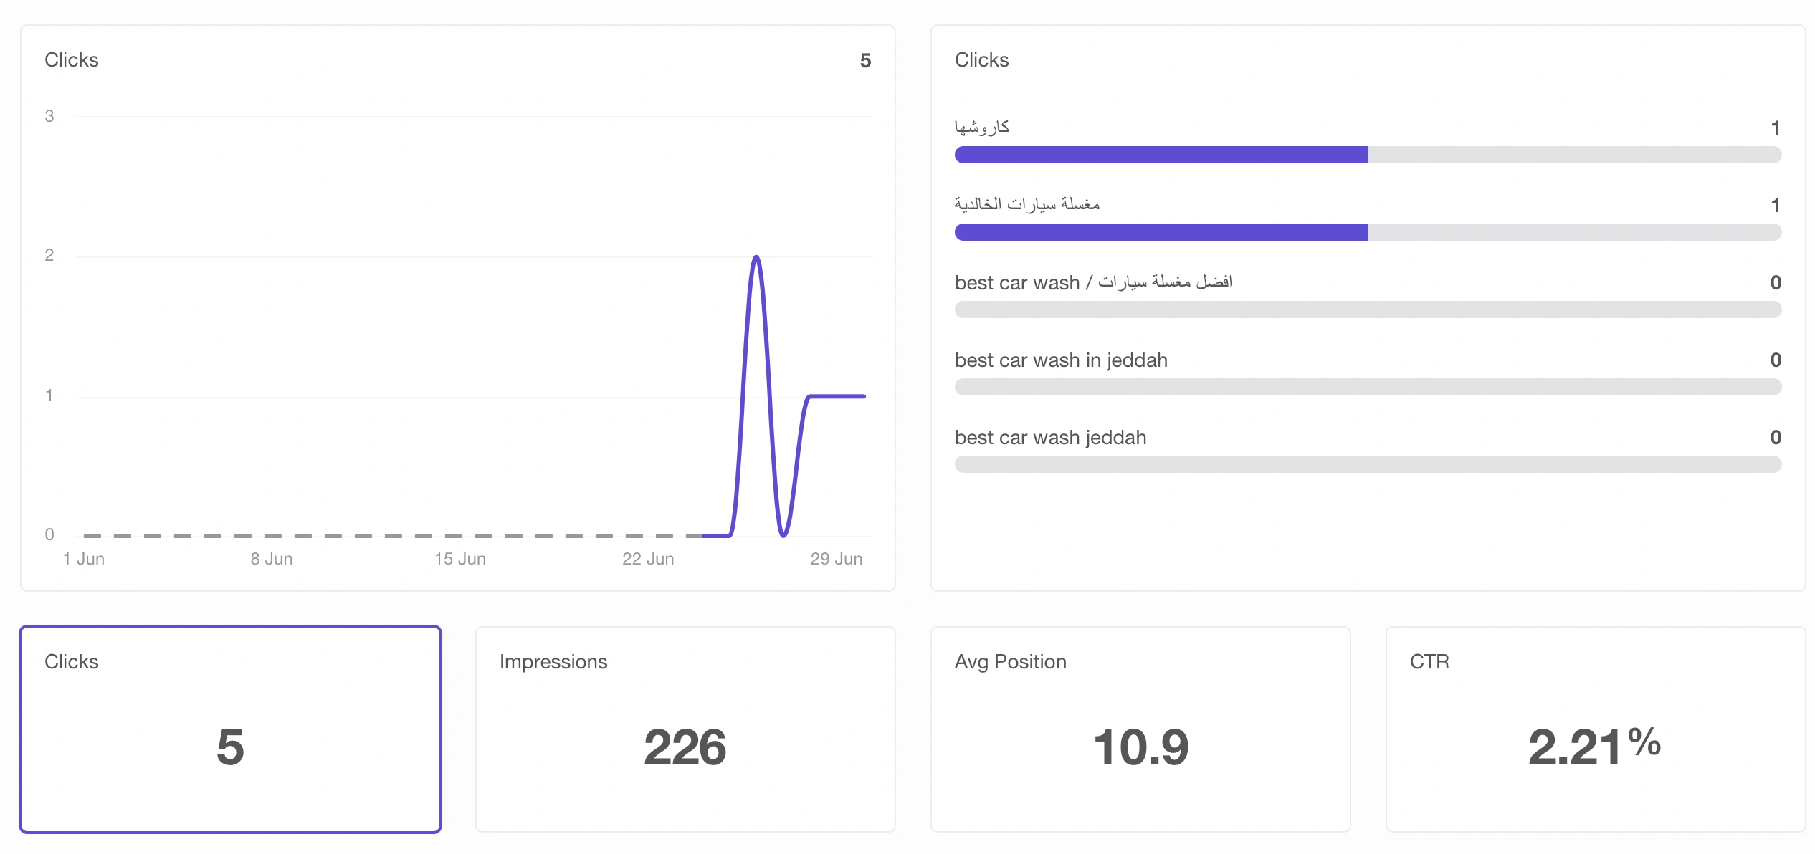1815x854 pixels.
Task: Select the Impressions metric card
Action: coord(685,729)
